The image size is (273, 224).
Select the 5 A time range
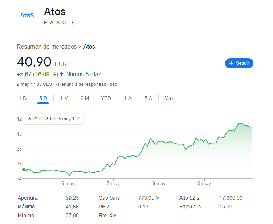[x=148, y=98]
